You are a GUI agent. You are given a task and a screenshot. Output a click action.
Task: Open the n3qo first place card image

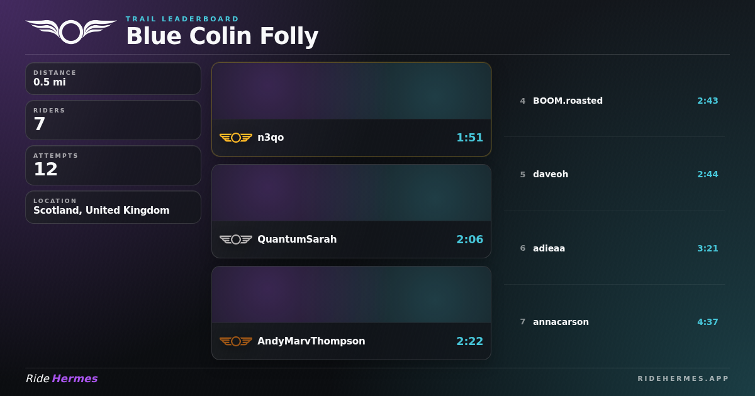[x=351, y=91]
